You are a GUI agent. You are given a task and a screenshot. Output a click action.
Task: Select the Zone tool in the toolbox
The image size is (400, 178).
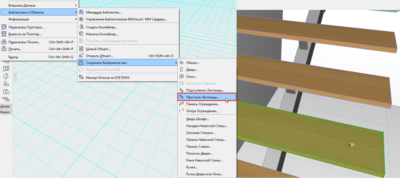pos(6,91)
